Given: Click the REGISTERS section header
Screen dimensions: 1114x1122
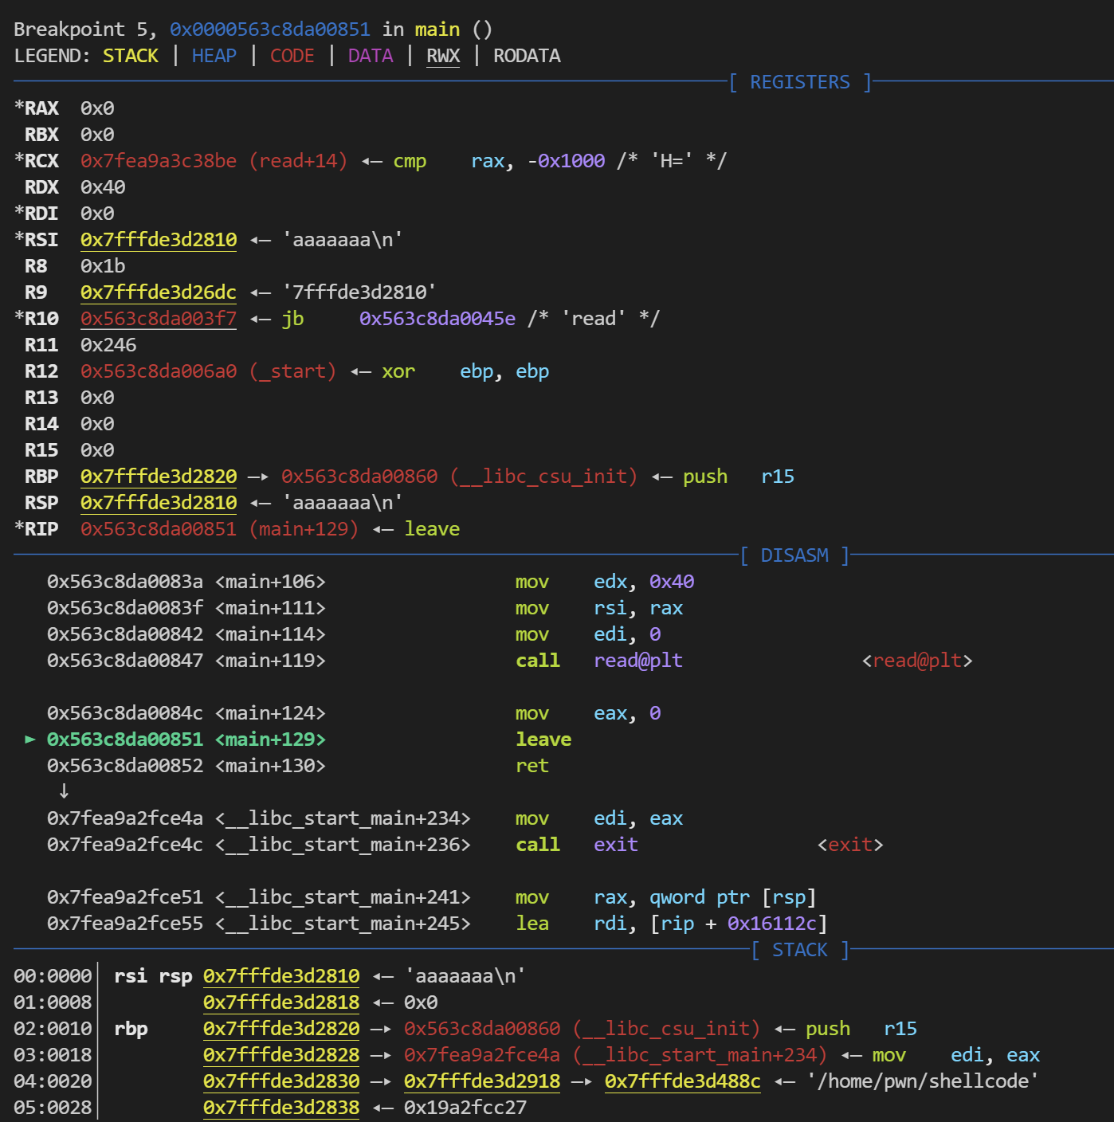Looking at the screenshot, I should click(800, 82).
